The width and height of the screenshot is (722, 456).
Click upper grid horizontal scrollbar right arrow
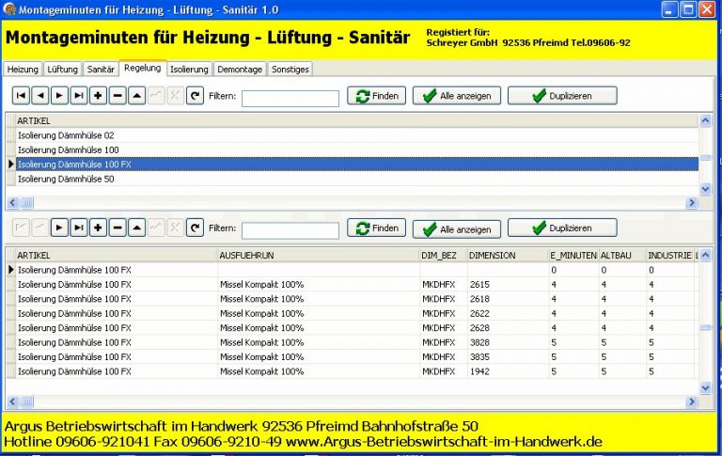(691, 203)
